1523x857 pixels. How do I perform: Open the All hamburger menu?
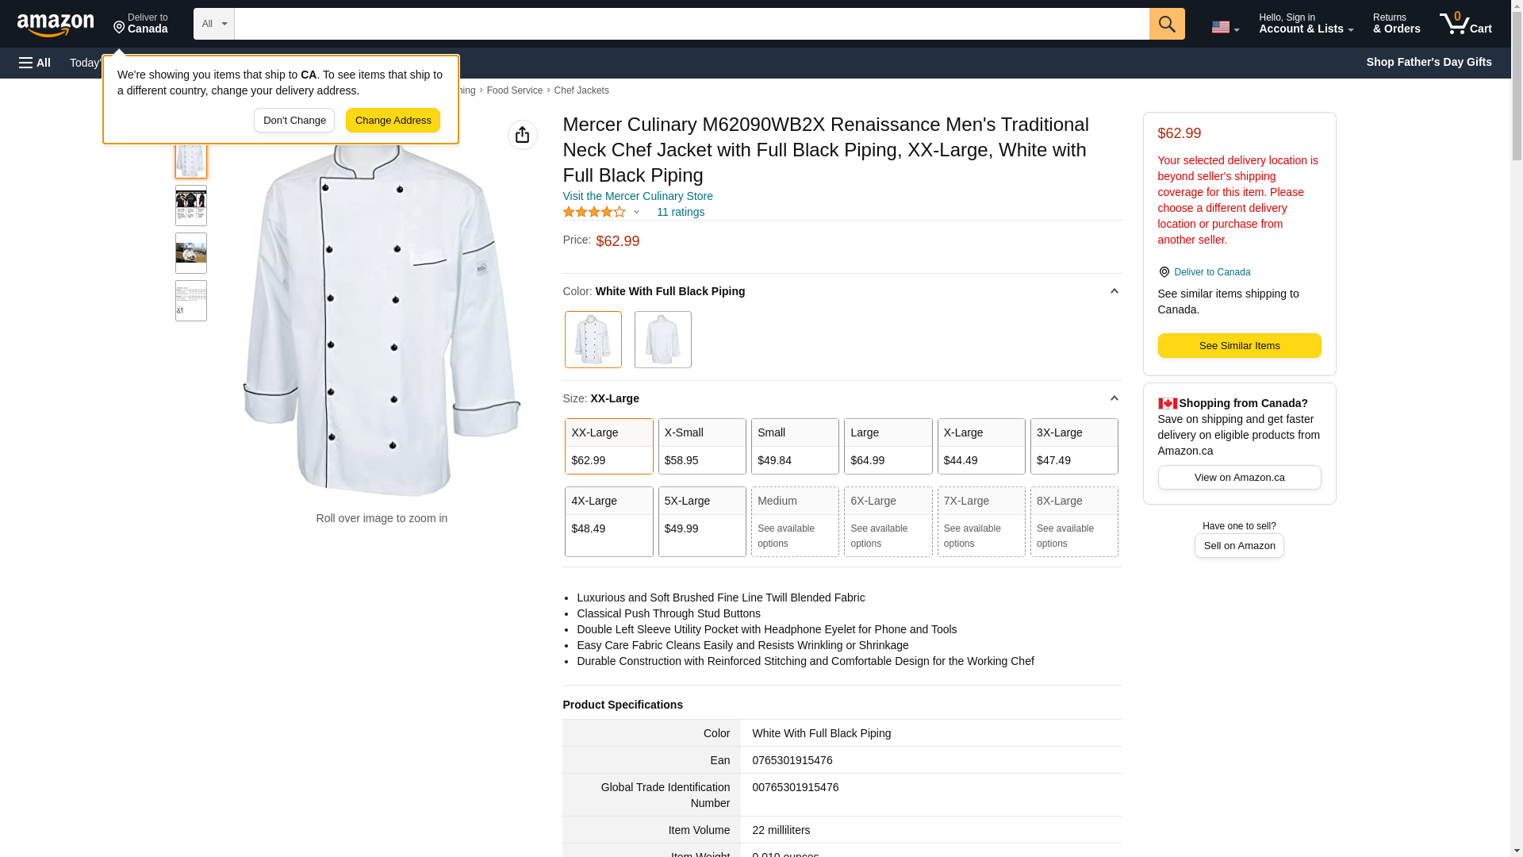[35, 63]
